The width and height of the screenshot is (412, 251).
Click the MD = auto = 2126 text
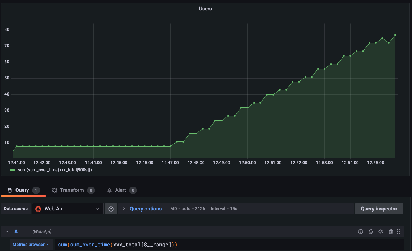tap(188, 209)
